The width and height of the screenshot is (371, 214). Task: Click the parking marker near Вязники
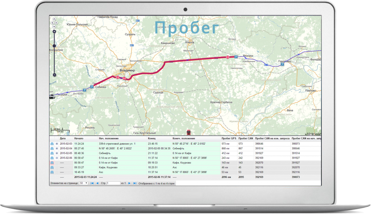click(236, 57)
